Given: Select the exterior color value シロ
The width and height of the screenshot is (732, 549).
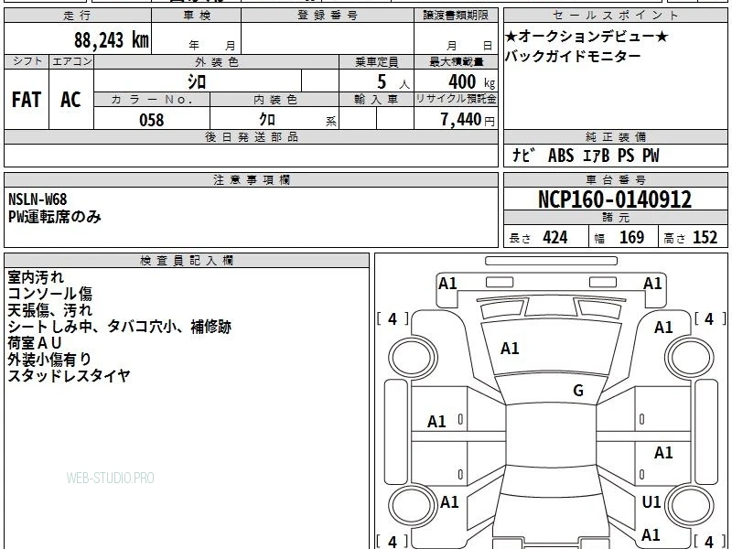Looking at the screenshot, I should [197, 81].
